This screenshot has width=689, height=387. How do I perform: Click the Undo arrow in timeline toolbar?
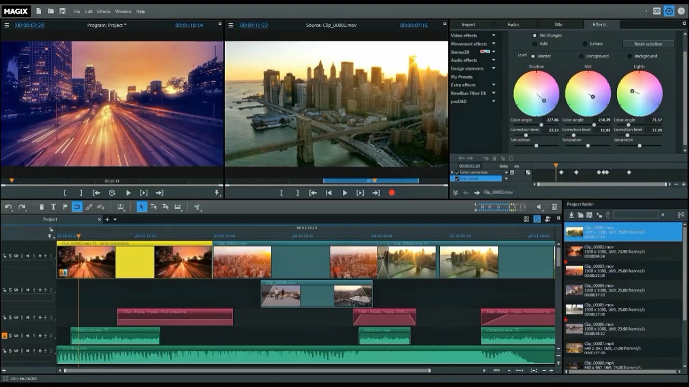coord(9,207)
